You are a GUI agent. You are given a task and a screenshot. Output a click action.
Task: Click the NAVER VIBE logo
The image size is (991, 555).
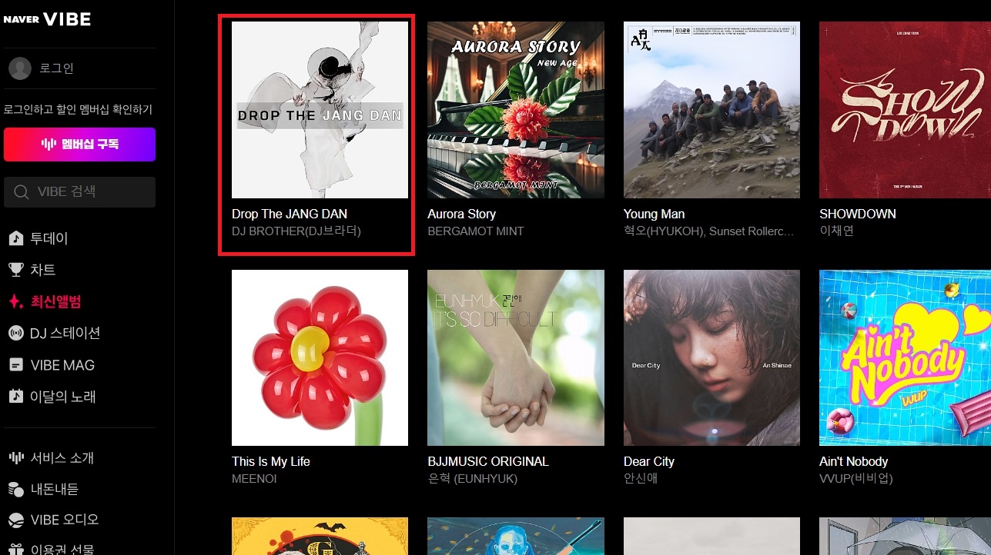pyautogui.click(x=47, y=20)
